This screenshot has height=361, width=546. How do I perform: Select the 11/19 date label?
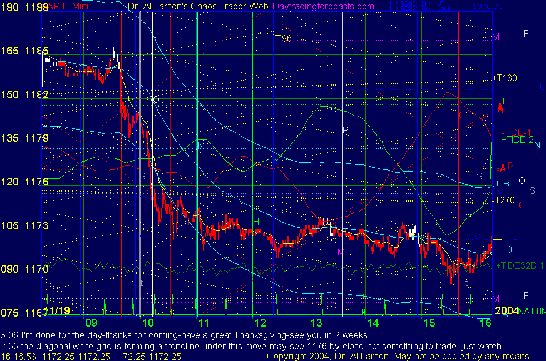pyautogui.click(x=57, y=310)
